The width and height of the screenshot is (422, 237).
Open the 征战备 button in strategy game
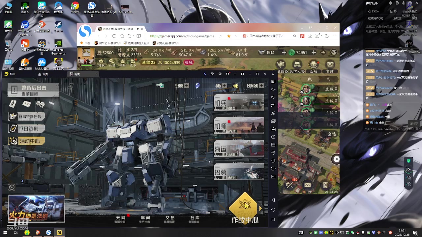click(282, 66)
